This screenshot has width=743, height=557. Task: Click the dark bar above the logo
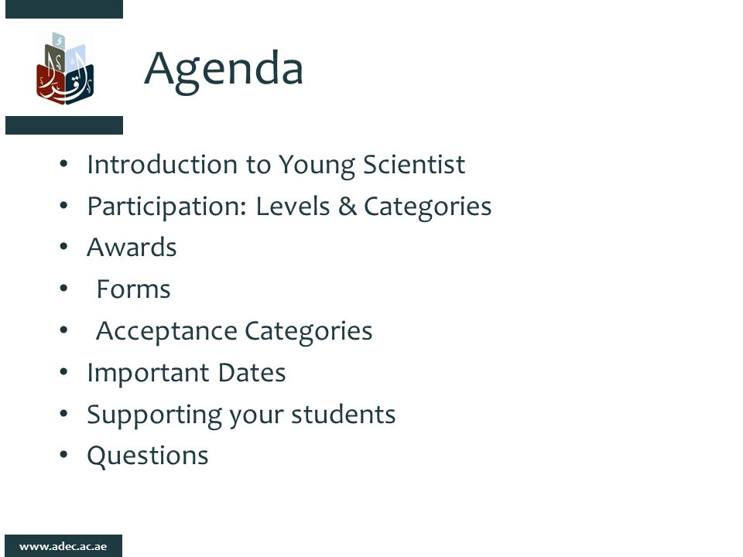pyautogui.click(x=64, y=9)
